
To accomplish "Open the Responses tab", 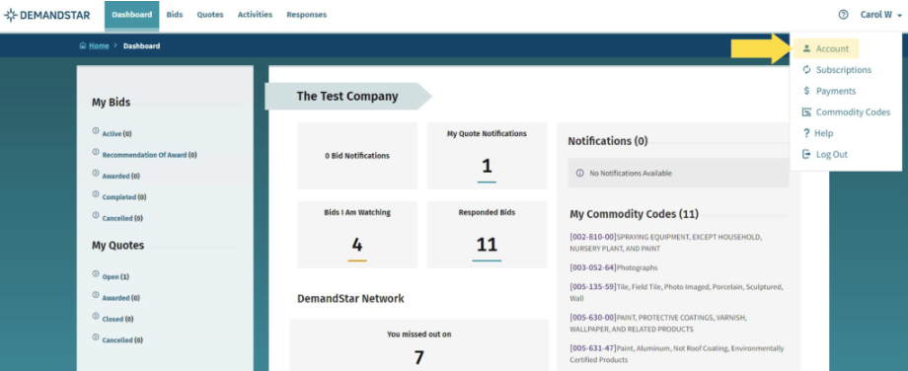I will (x=306, y=15).
